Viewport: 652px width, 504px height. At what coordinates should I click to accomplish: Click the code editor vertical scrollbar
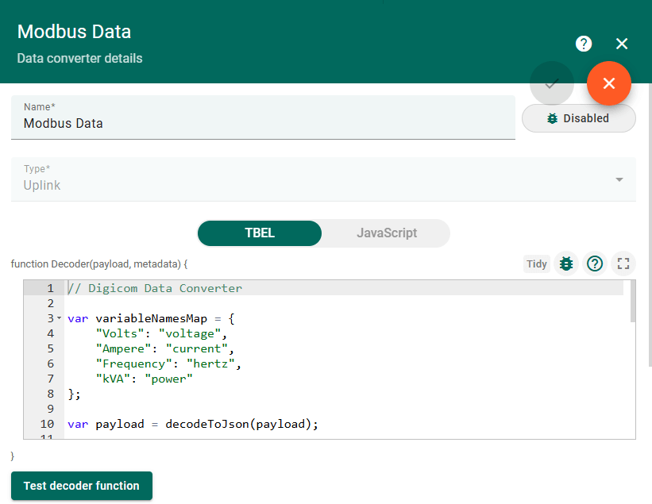pyautogui.click(x=633, y=302)
